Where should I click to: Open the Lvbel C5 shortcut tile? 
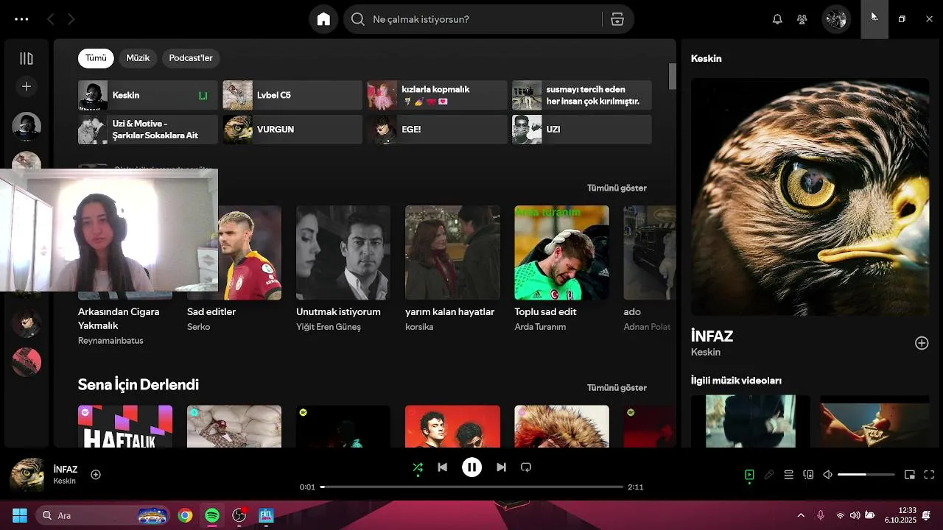point(292,95)
